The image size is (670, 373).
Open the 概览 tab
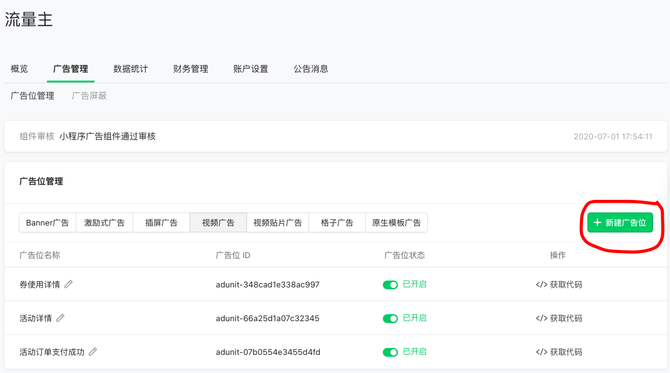pyautogui.click(x=19, y=69)
